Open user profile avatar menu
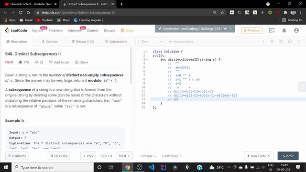The width and height of the screenshot is (306, 172). [296, 31]
